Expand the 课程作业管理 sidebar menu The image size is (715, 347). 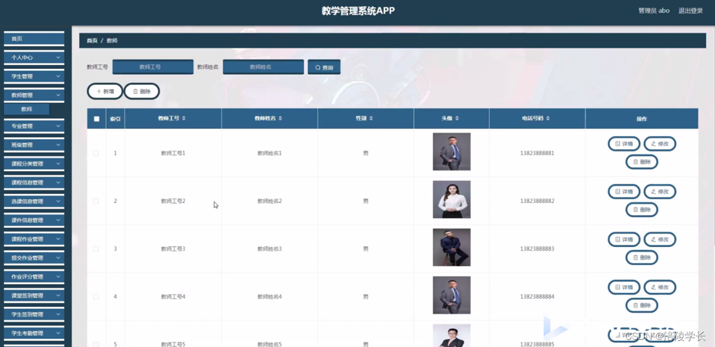click(34, 239)
